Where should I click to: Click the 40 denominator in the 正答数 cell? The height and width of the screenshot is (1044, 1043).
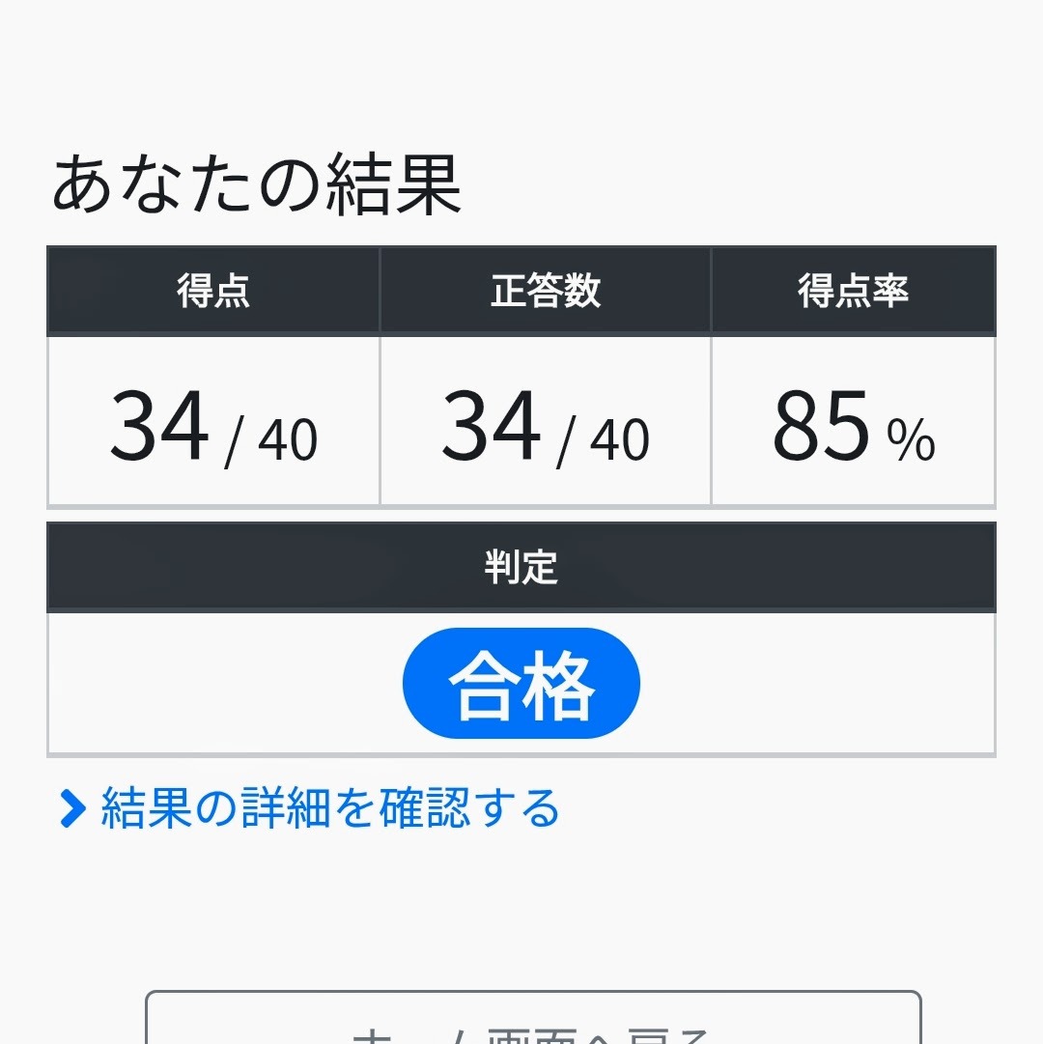pos(620,440)
